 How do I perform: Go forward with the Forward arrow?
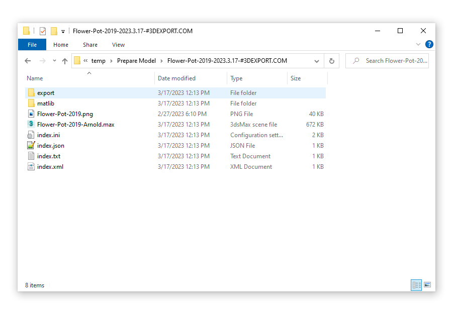(42, 61)
